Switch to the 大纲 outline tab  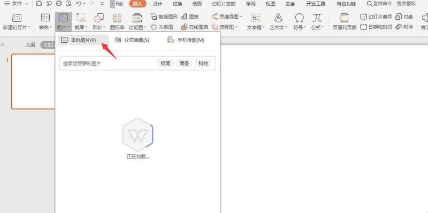(x=30, y=45)
